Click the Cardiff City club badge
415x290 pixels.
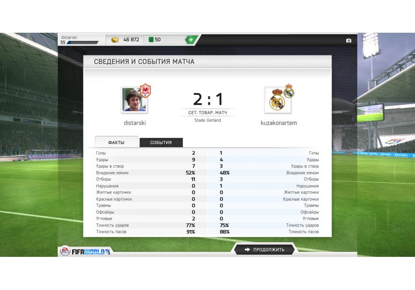pos(145,91)
